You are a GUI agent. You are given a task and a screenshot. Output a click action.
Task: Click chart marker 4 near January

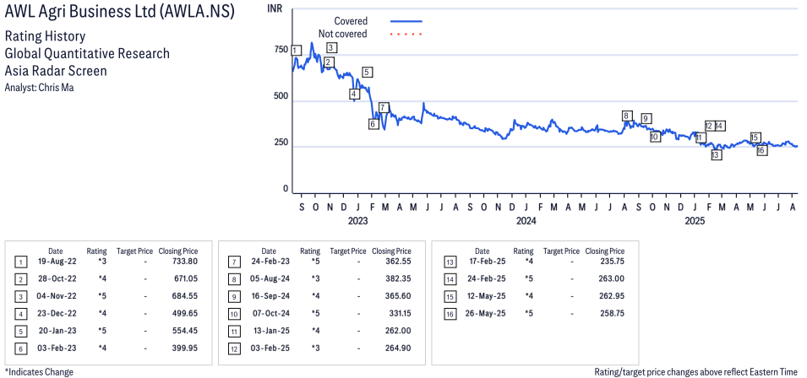pyautogui.click(x=353, y=94)
